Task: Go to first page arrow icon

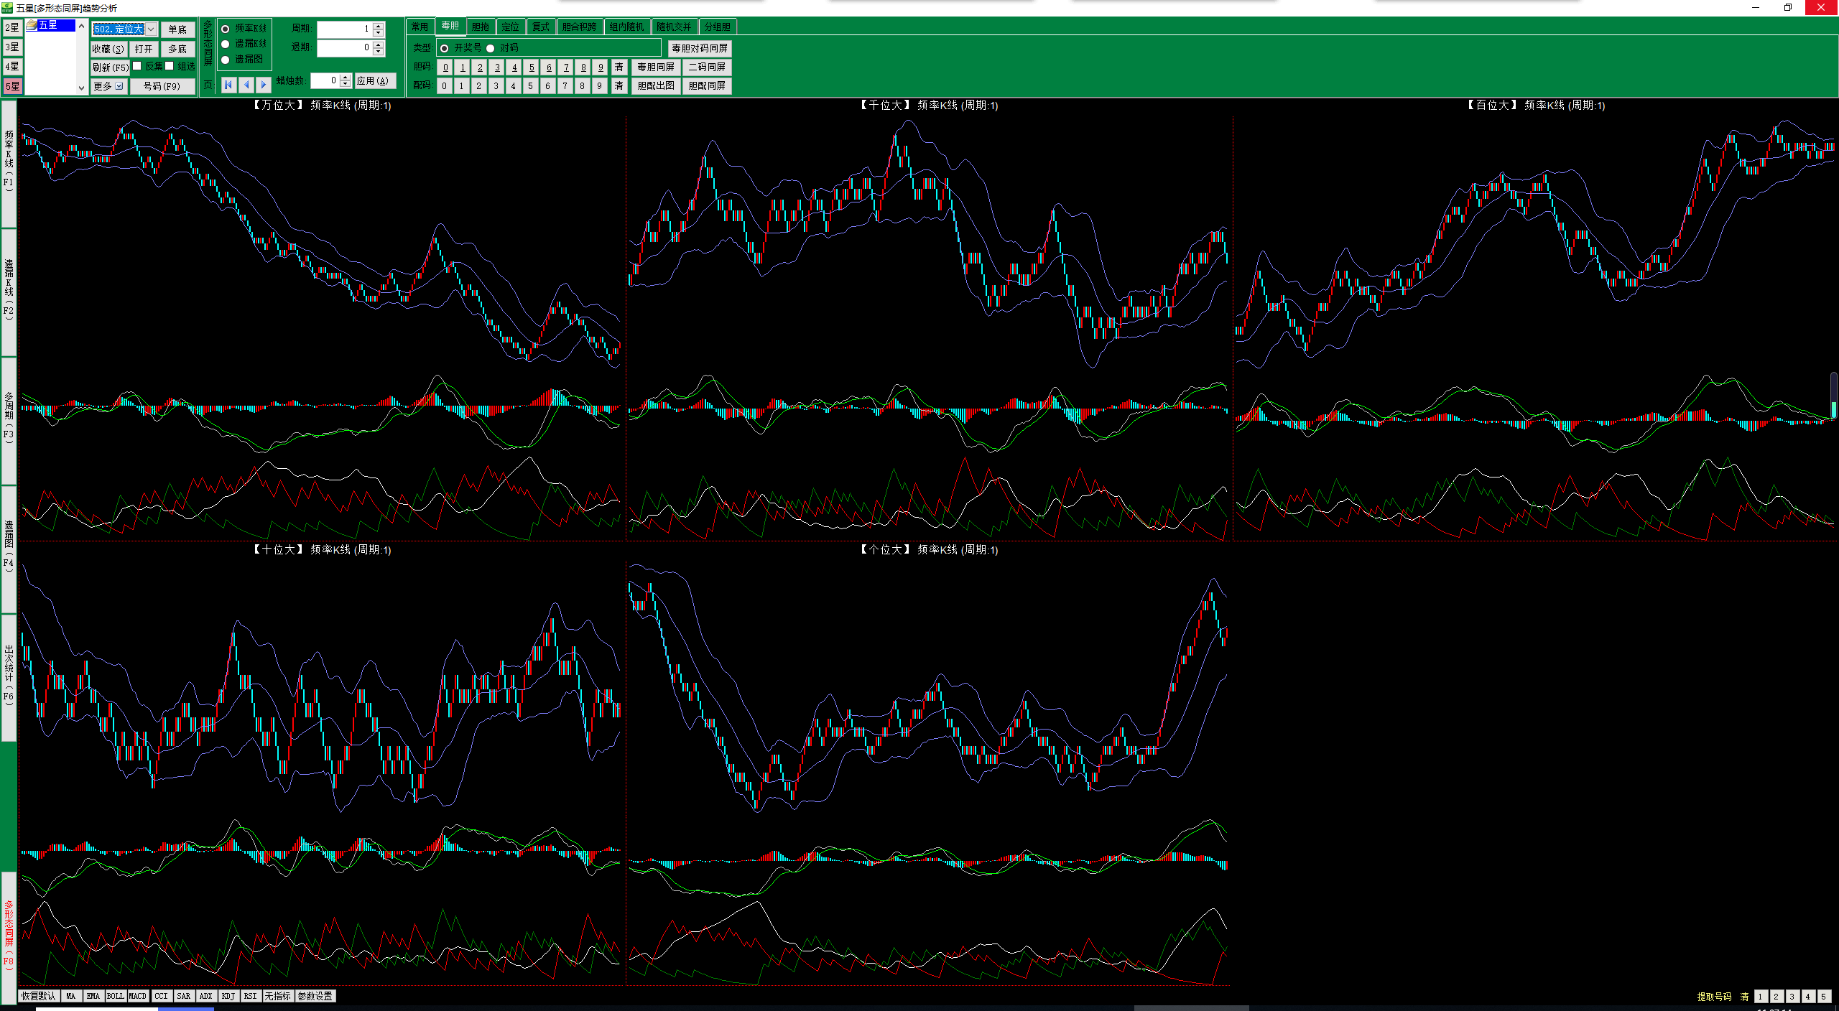Action: point(228,85)
